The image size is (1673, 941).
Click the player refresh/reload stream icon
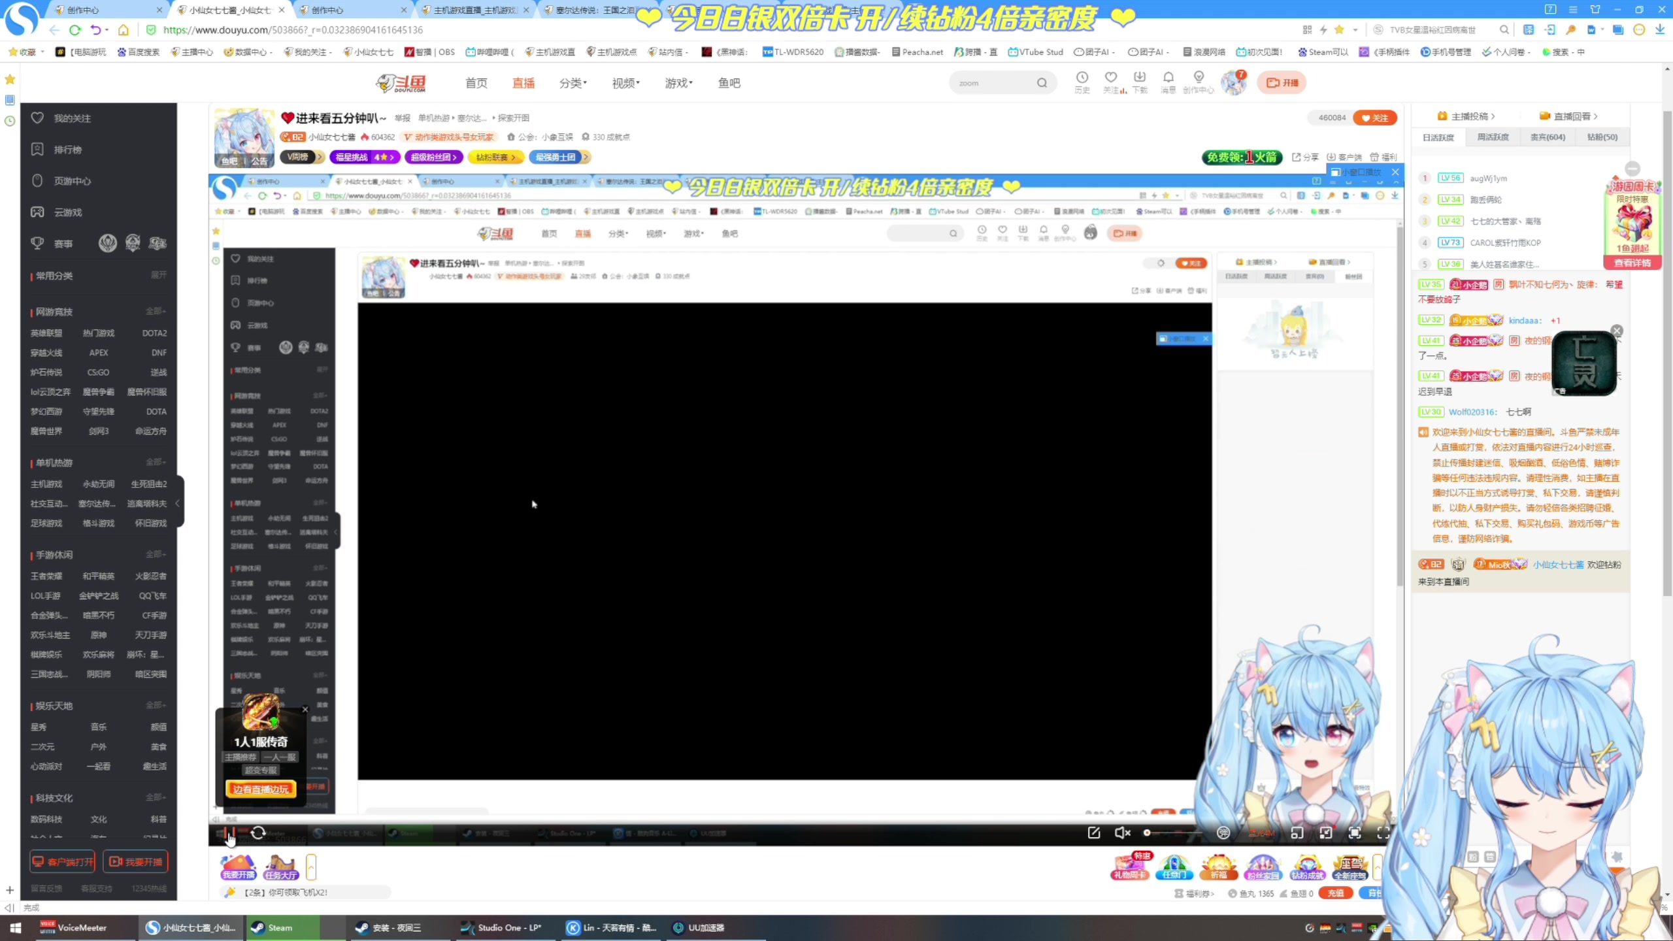click(x=258, y=833)
